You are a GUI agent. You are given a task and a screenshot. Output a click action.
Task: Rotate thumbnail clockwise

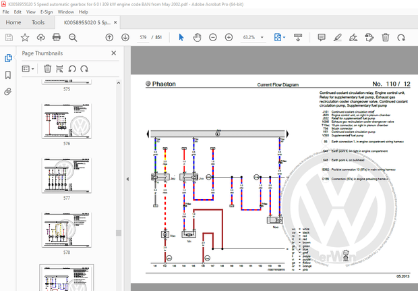(x=84, y=69)
